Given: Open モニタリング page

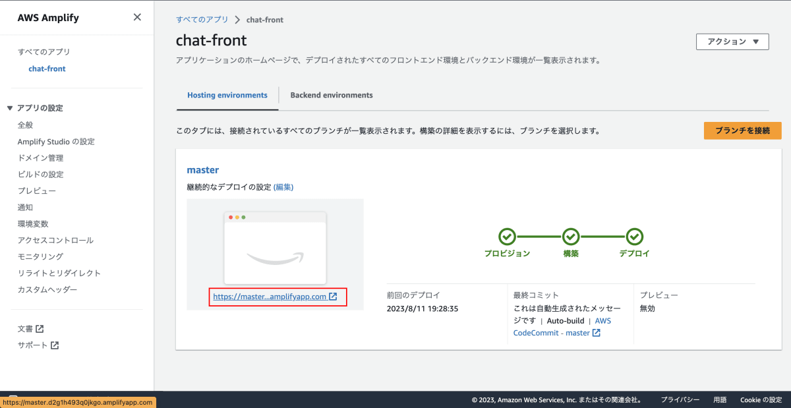Looking at the screenshot, I should coord(40,257).
